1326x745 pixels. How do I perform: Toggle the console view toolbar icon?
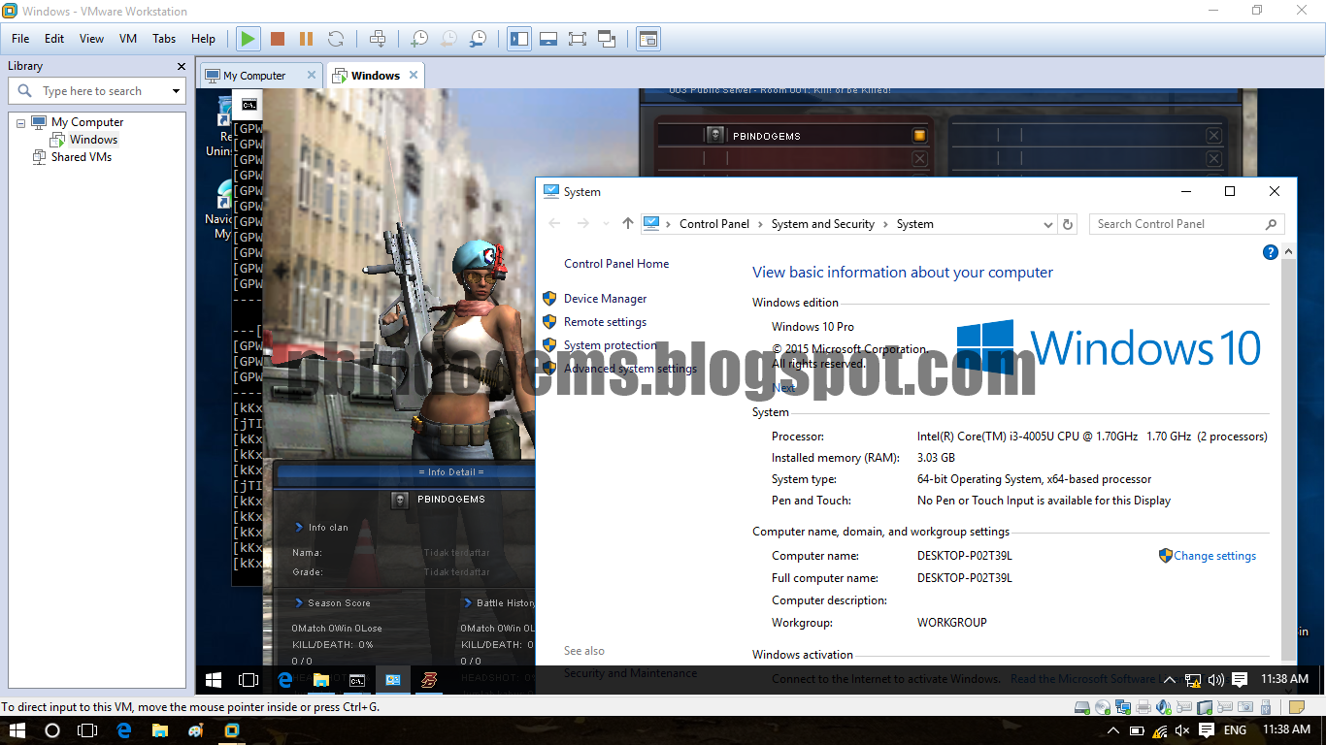tap(647, 39)
